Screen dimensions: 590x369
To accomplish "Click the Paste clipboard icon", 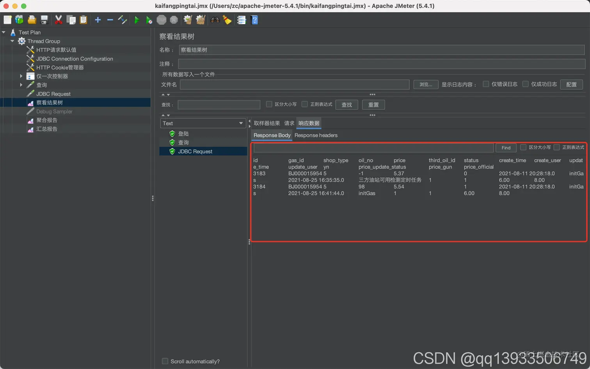I will [x=83, y=20].
